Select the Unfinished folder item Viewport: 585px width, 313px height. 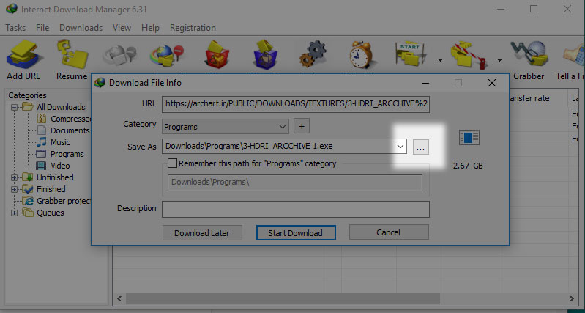point(48,177)
